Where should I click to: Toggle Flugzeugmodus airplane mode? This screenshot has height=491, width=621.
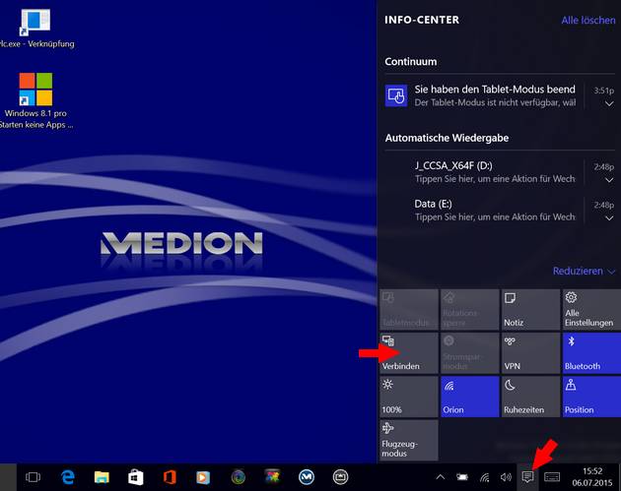(x=409, y=440)
